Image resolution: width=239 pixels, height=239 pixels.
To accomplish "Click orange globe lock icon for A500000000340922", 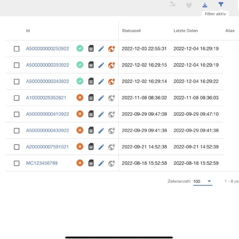I will click(x=111, y=81).
